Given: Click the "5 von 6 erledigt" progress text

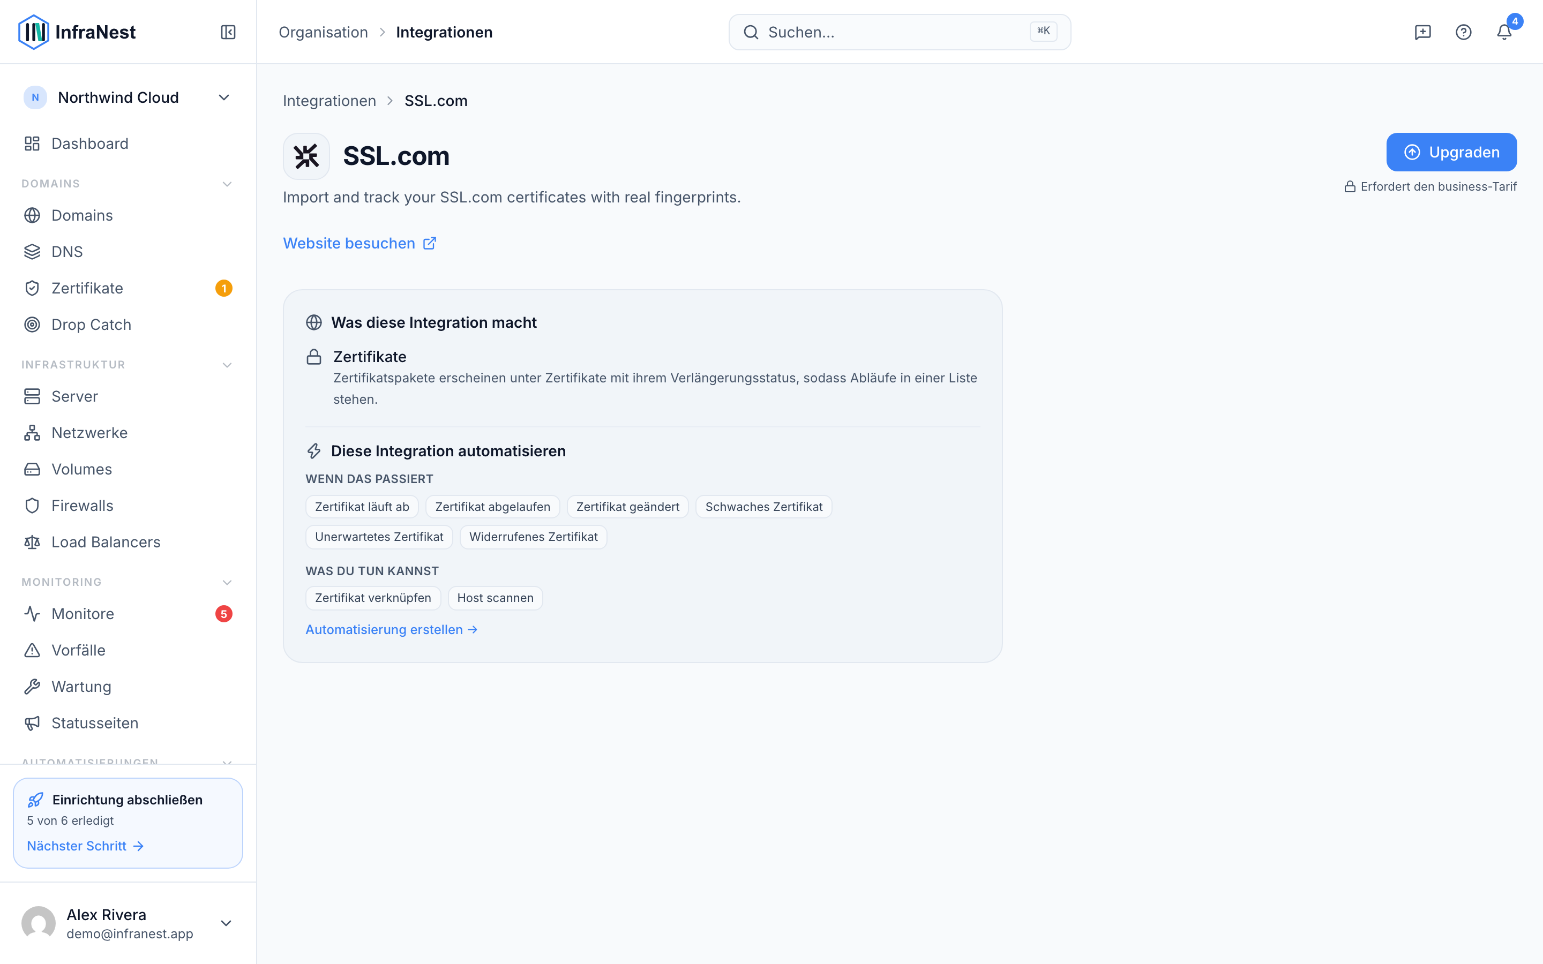Looking at the screenshot, I should click(x=70, y=820).
